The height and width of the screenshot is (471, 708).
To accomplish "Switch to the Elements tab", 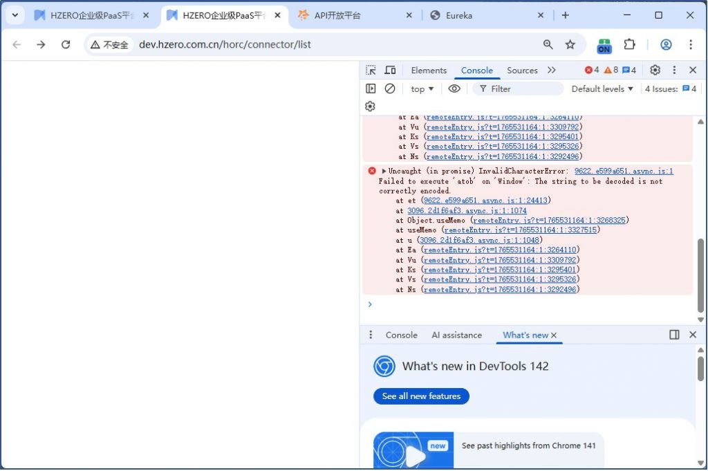I will 429,70.
